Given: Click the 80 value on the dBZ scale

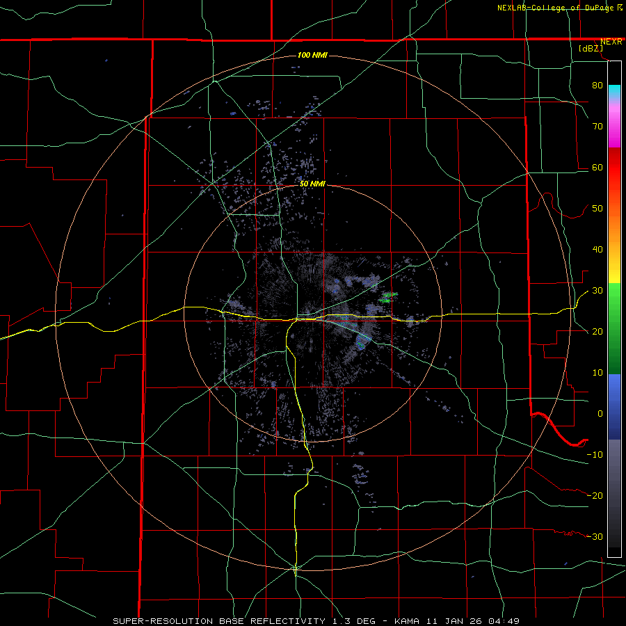Looking at the screenshot, I should point(597,85).
